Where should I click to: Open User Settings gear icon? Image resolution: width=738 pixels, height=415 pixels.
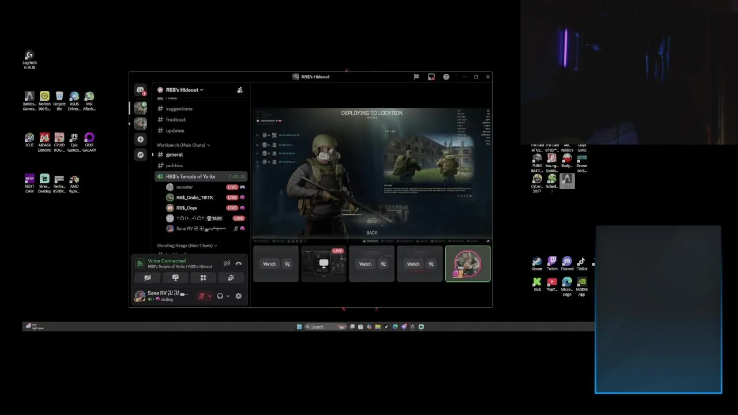pos(239,296)
